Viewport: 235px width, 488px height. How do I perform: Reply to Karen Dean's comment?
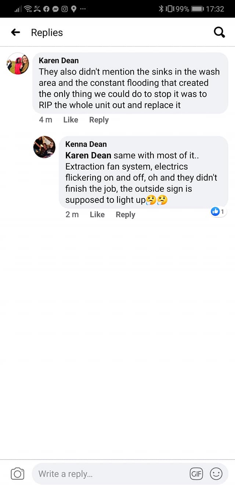[x=99, y=120]
